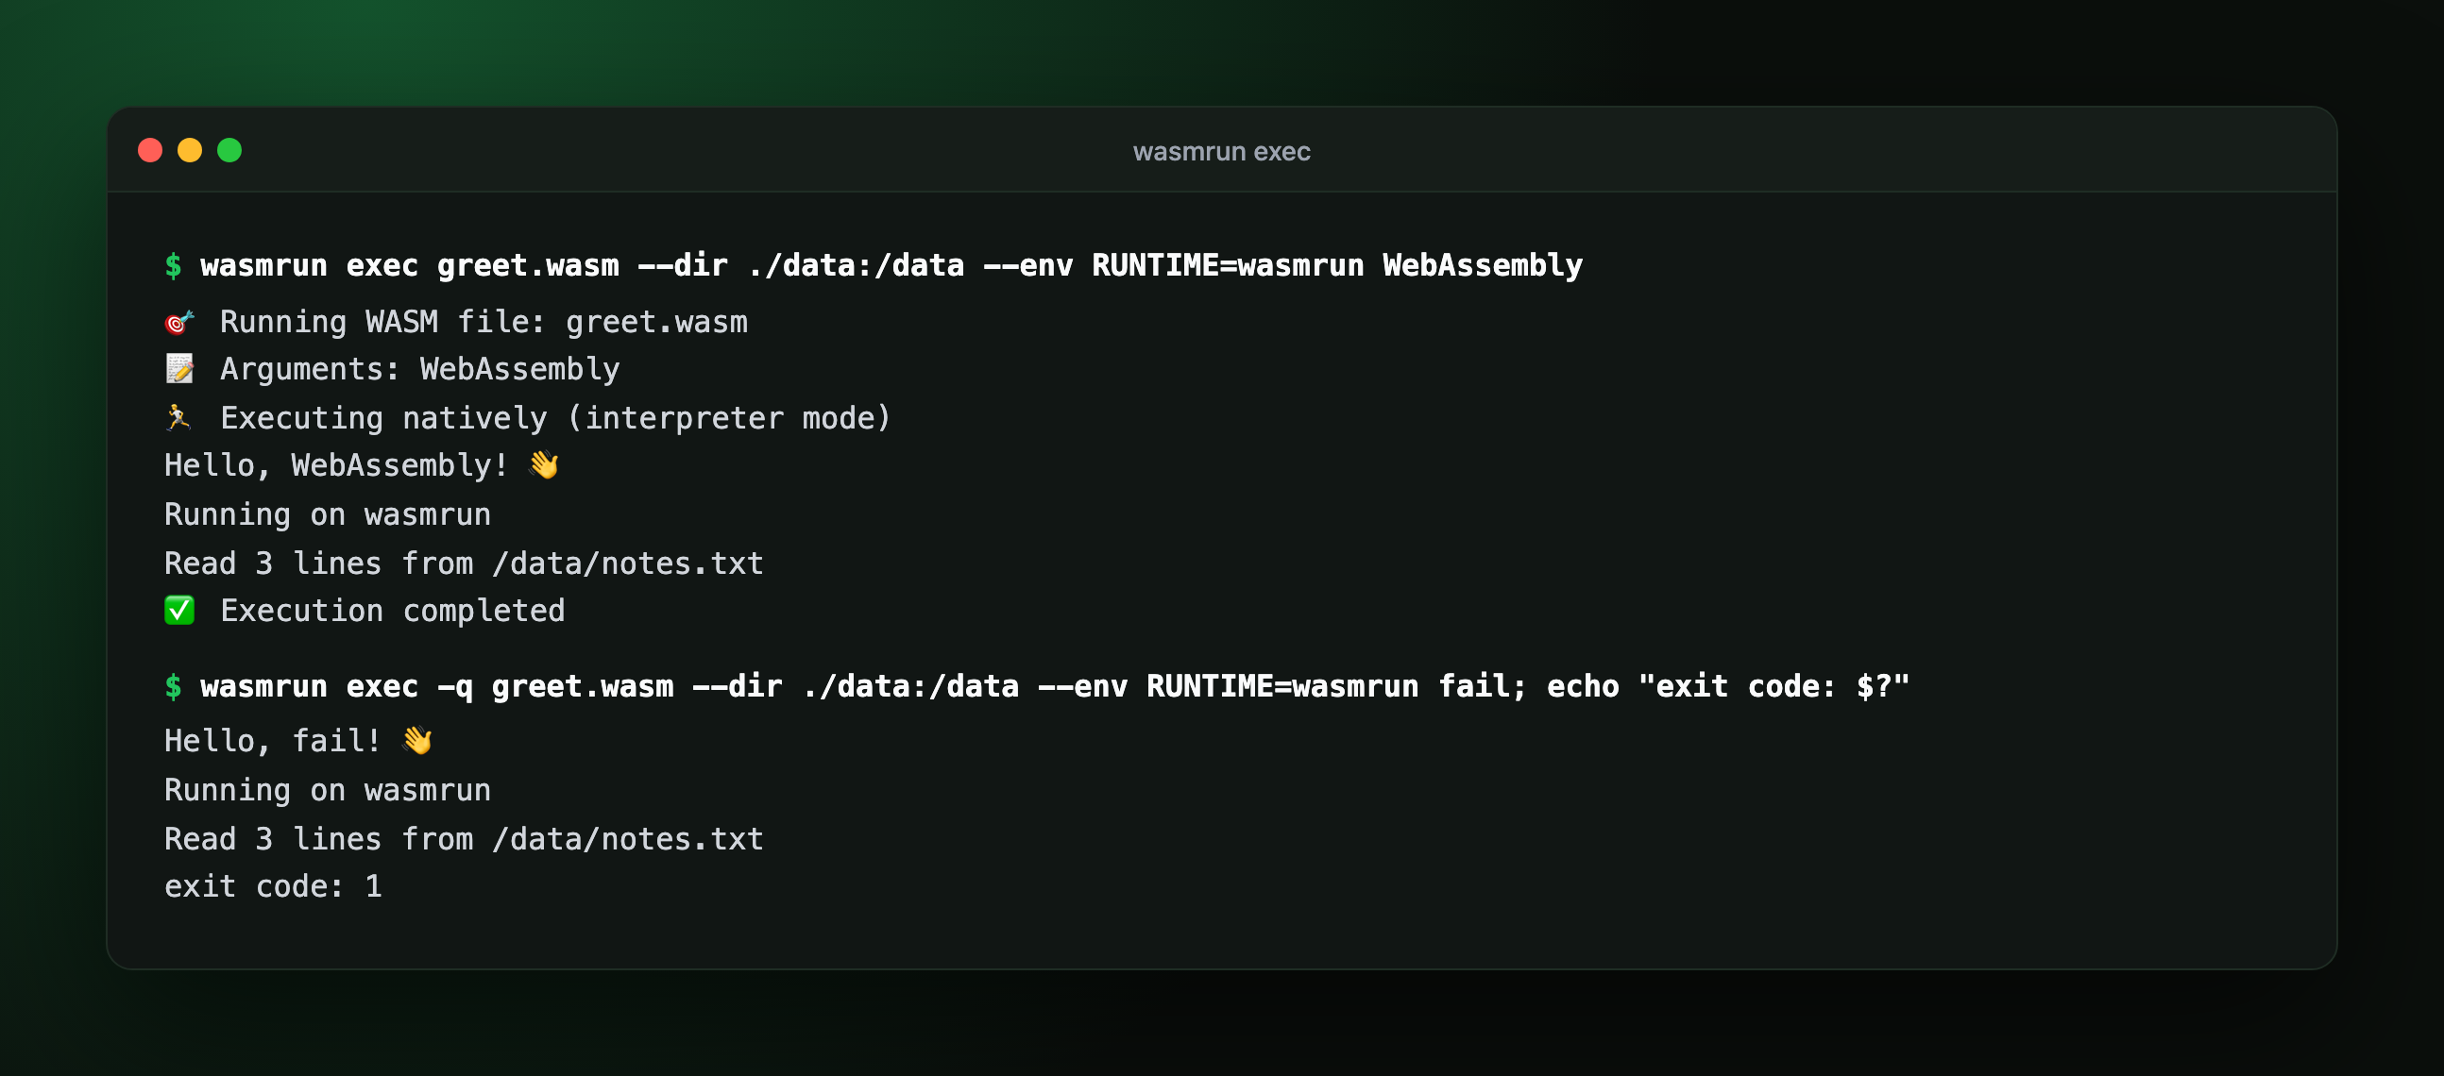
Task: Click the runner emoji beside Executing natively
Action: (179, 417)
